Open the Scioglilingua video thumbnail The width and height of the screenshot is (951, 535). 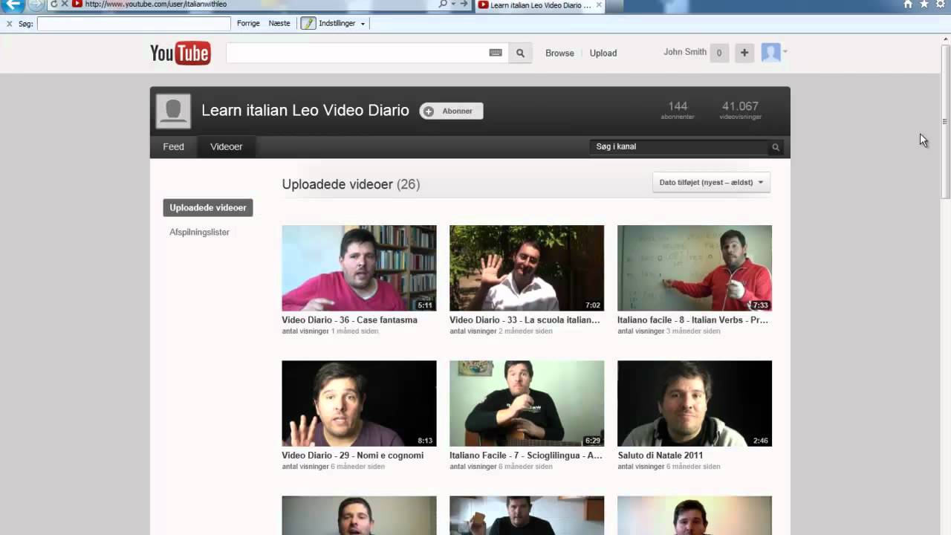pyautogui.click(x=527, y=403)
